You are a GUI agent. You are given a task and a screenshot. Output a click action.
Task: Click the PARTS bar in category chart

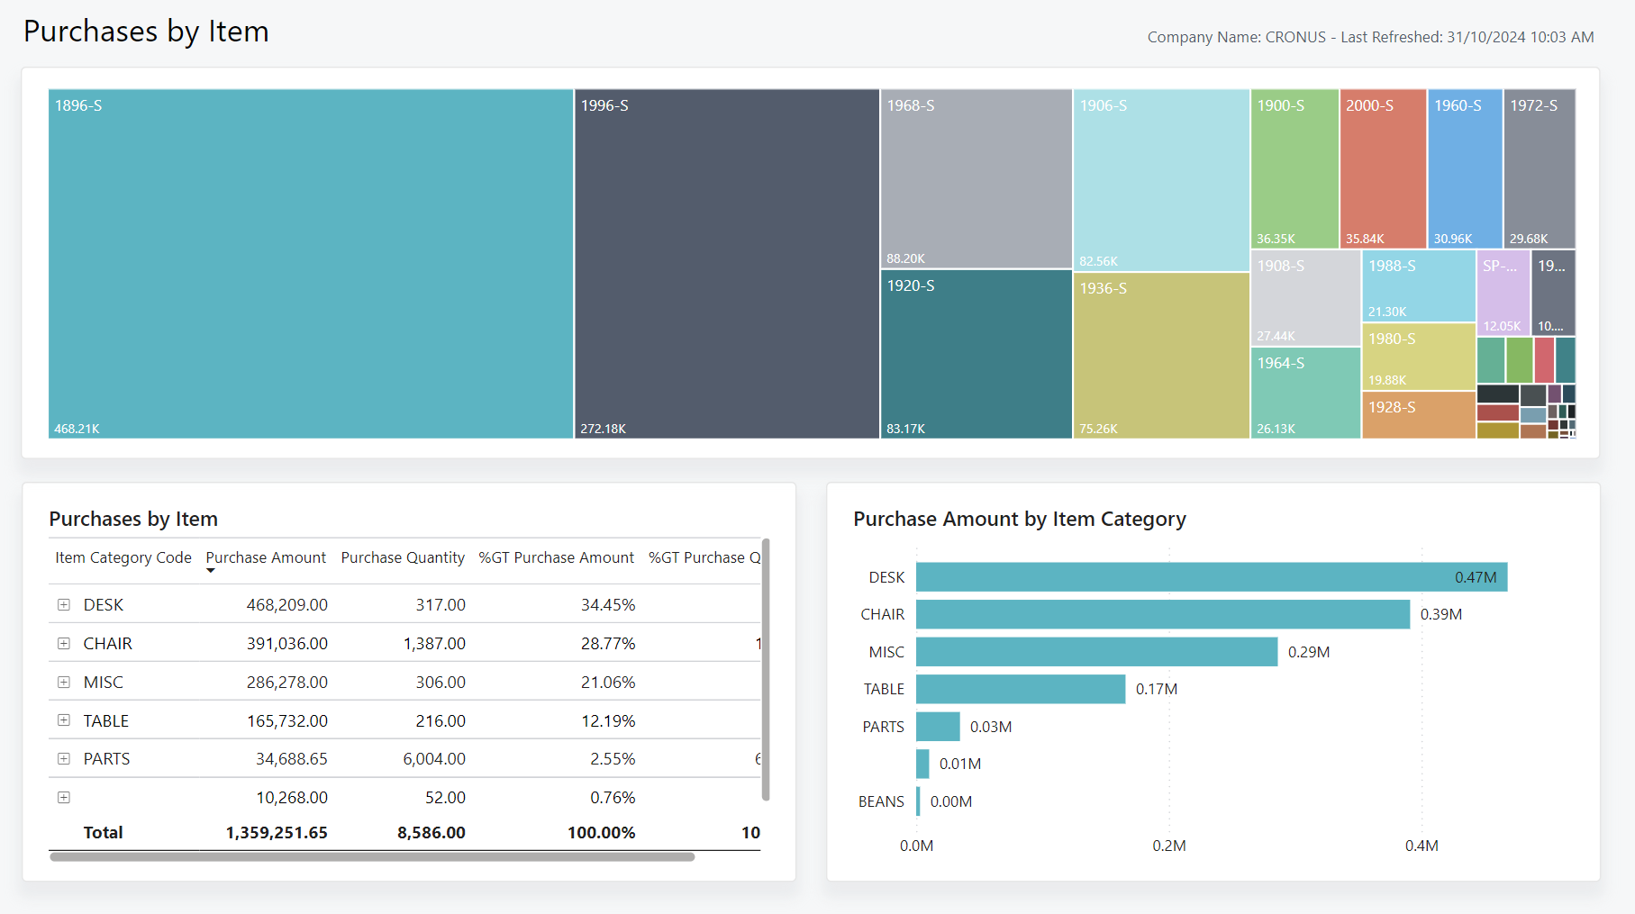tap(938, 727)
